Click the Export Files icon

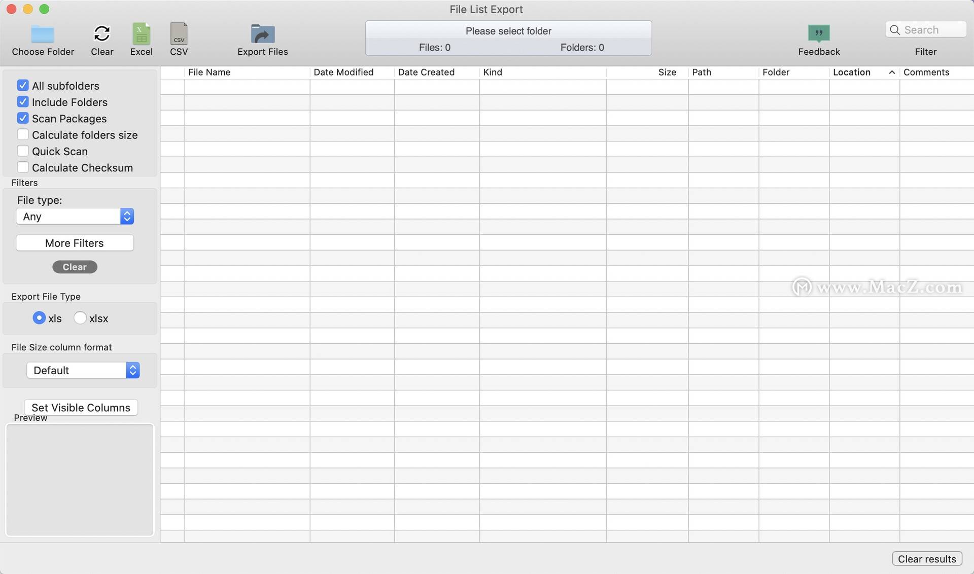click(263, 34)
